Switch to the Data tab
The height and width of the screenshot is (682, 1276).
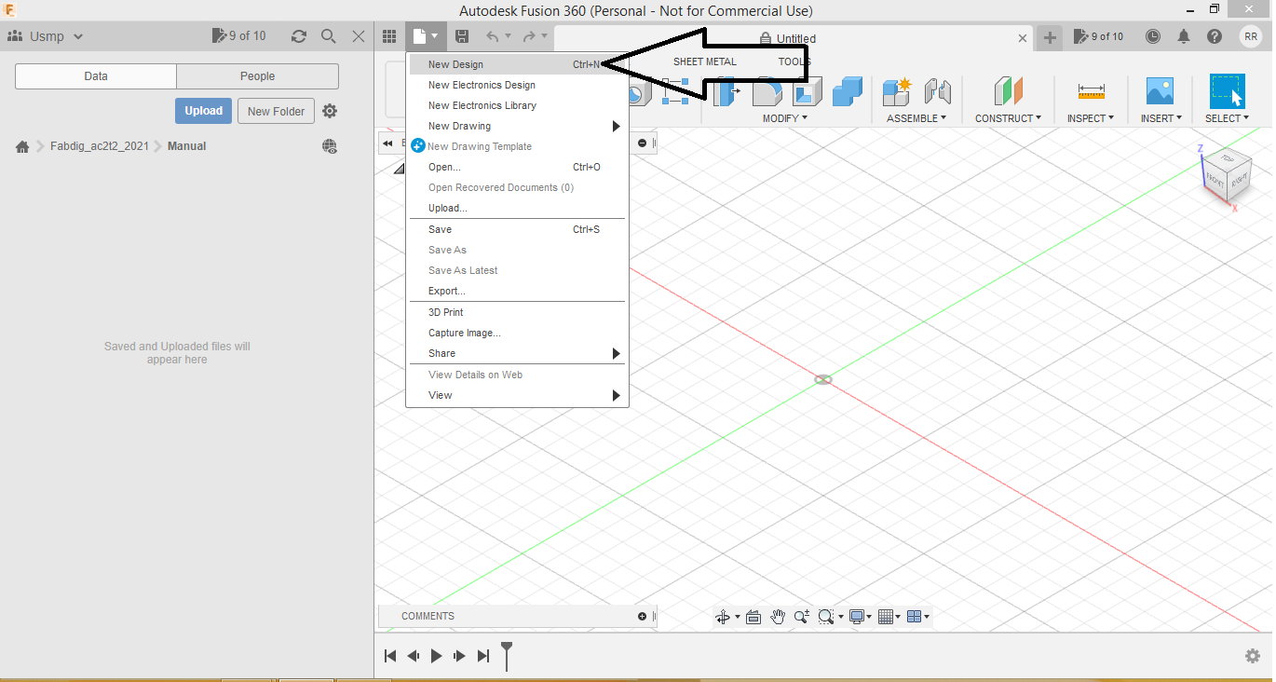[96, 76]
